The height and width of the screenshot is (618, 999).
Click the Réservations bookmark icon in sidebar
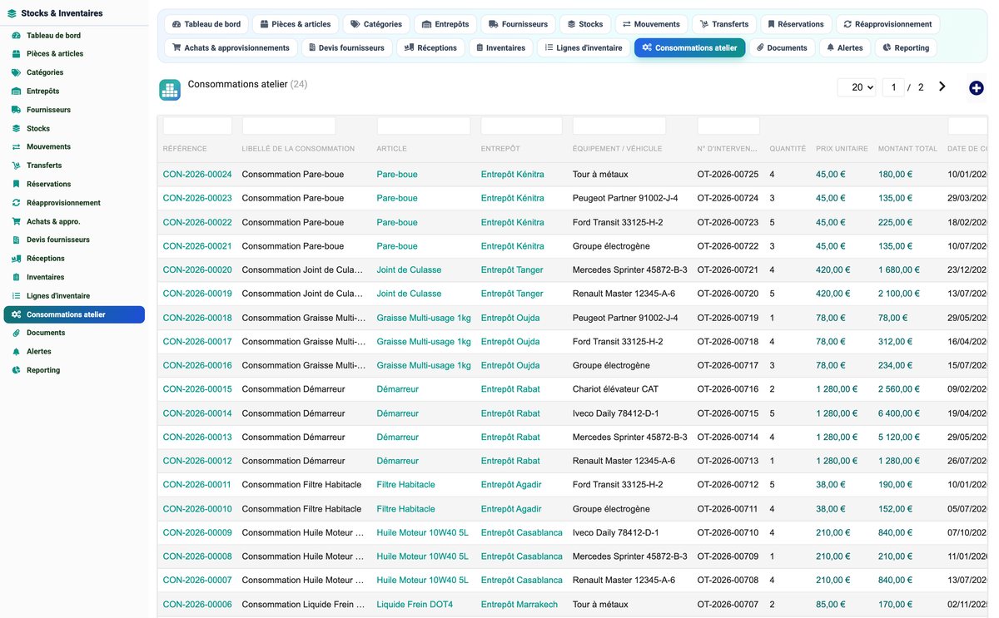click(x=16, y=185)
